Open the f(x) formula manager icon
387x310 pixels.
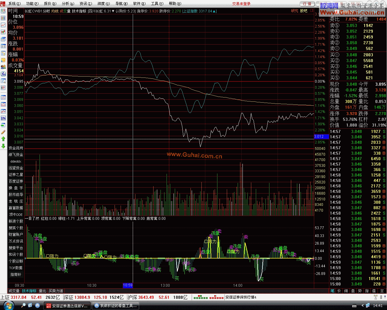click(3, 74)
